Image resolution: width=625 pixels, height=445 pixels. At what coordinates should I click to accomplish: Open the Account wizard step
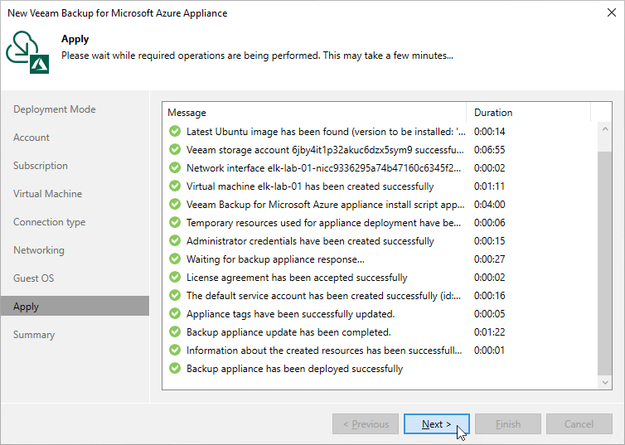[31, 138]
